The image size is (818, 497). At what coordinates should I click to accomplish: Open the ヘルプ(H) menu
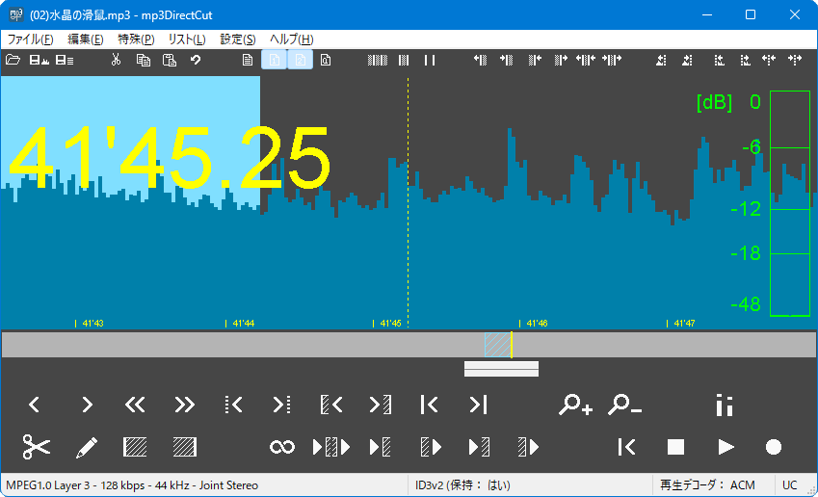point(291,39)
